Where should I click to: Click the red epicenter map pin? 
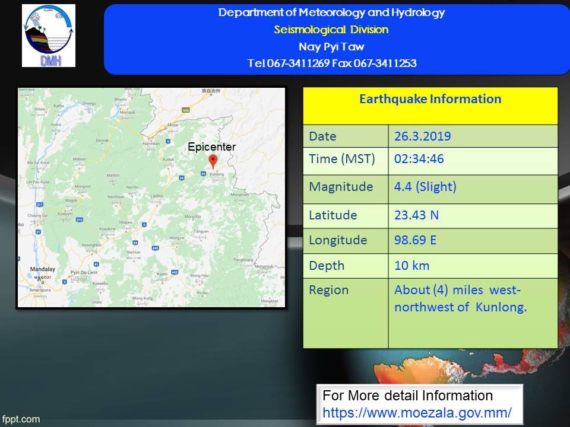(x=213, y=161)
